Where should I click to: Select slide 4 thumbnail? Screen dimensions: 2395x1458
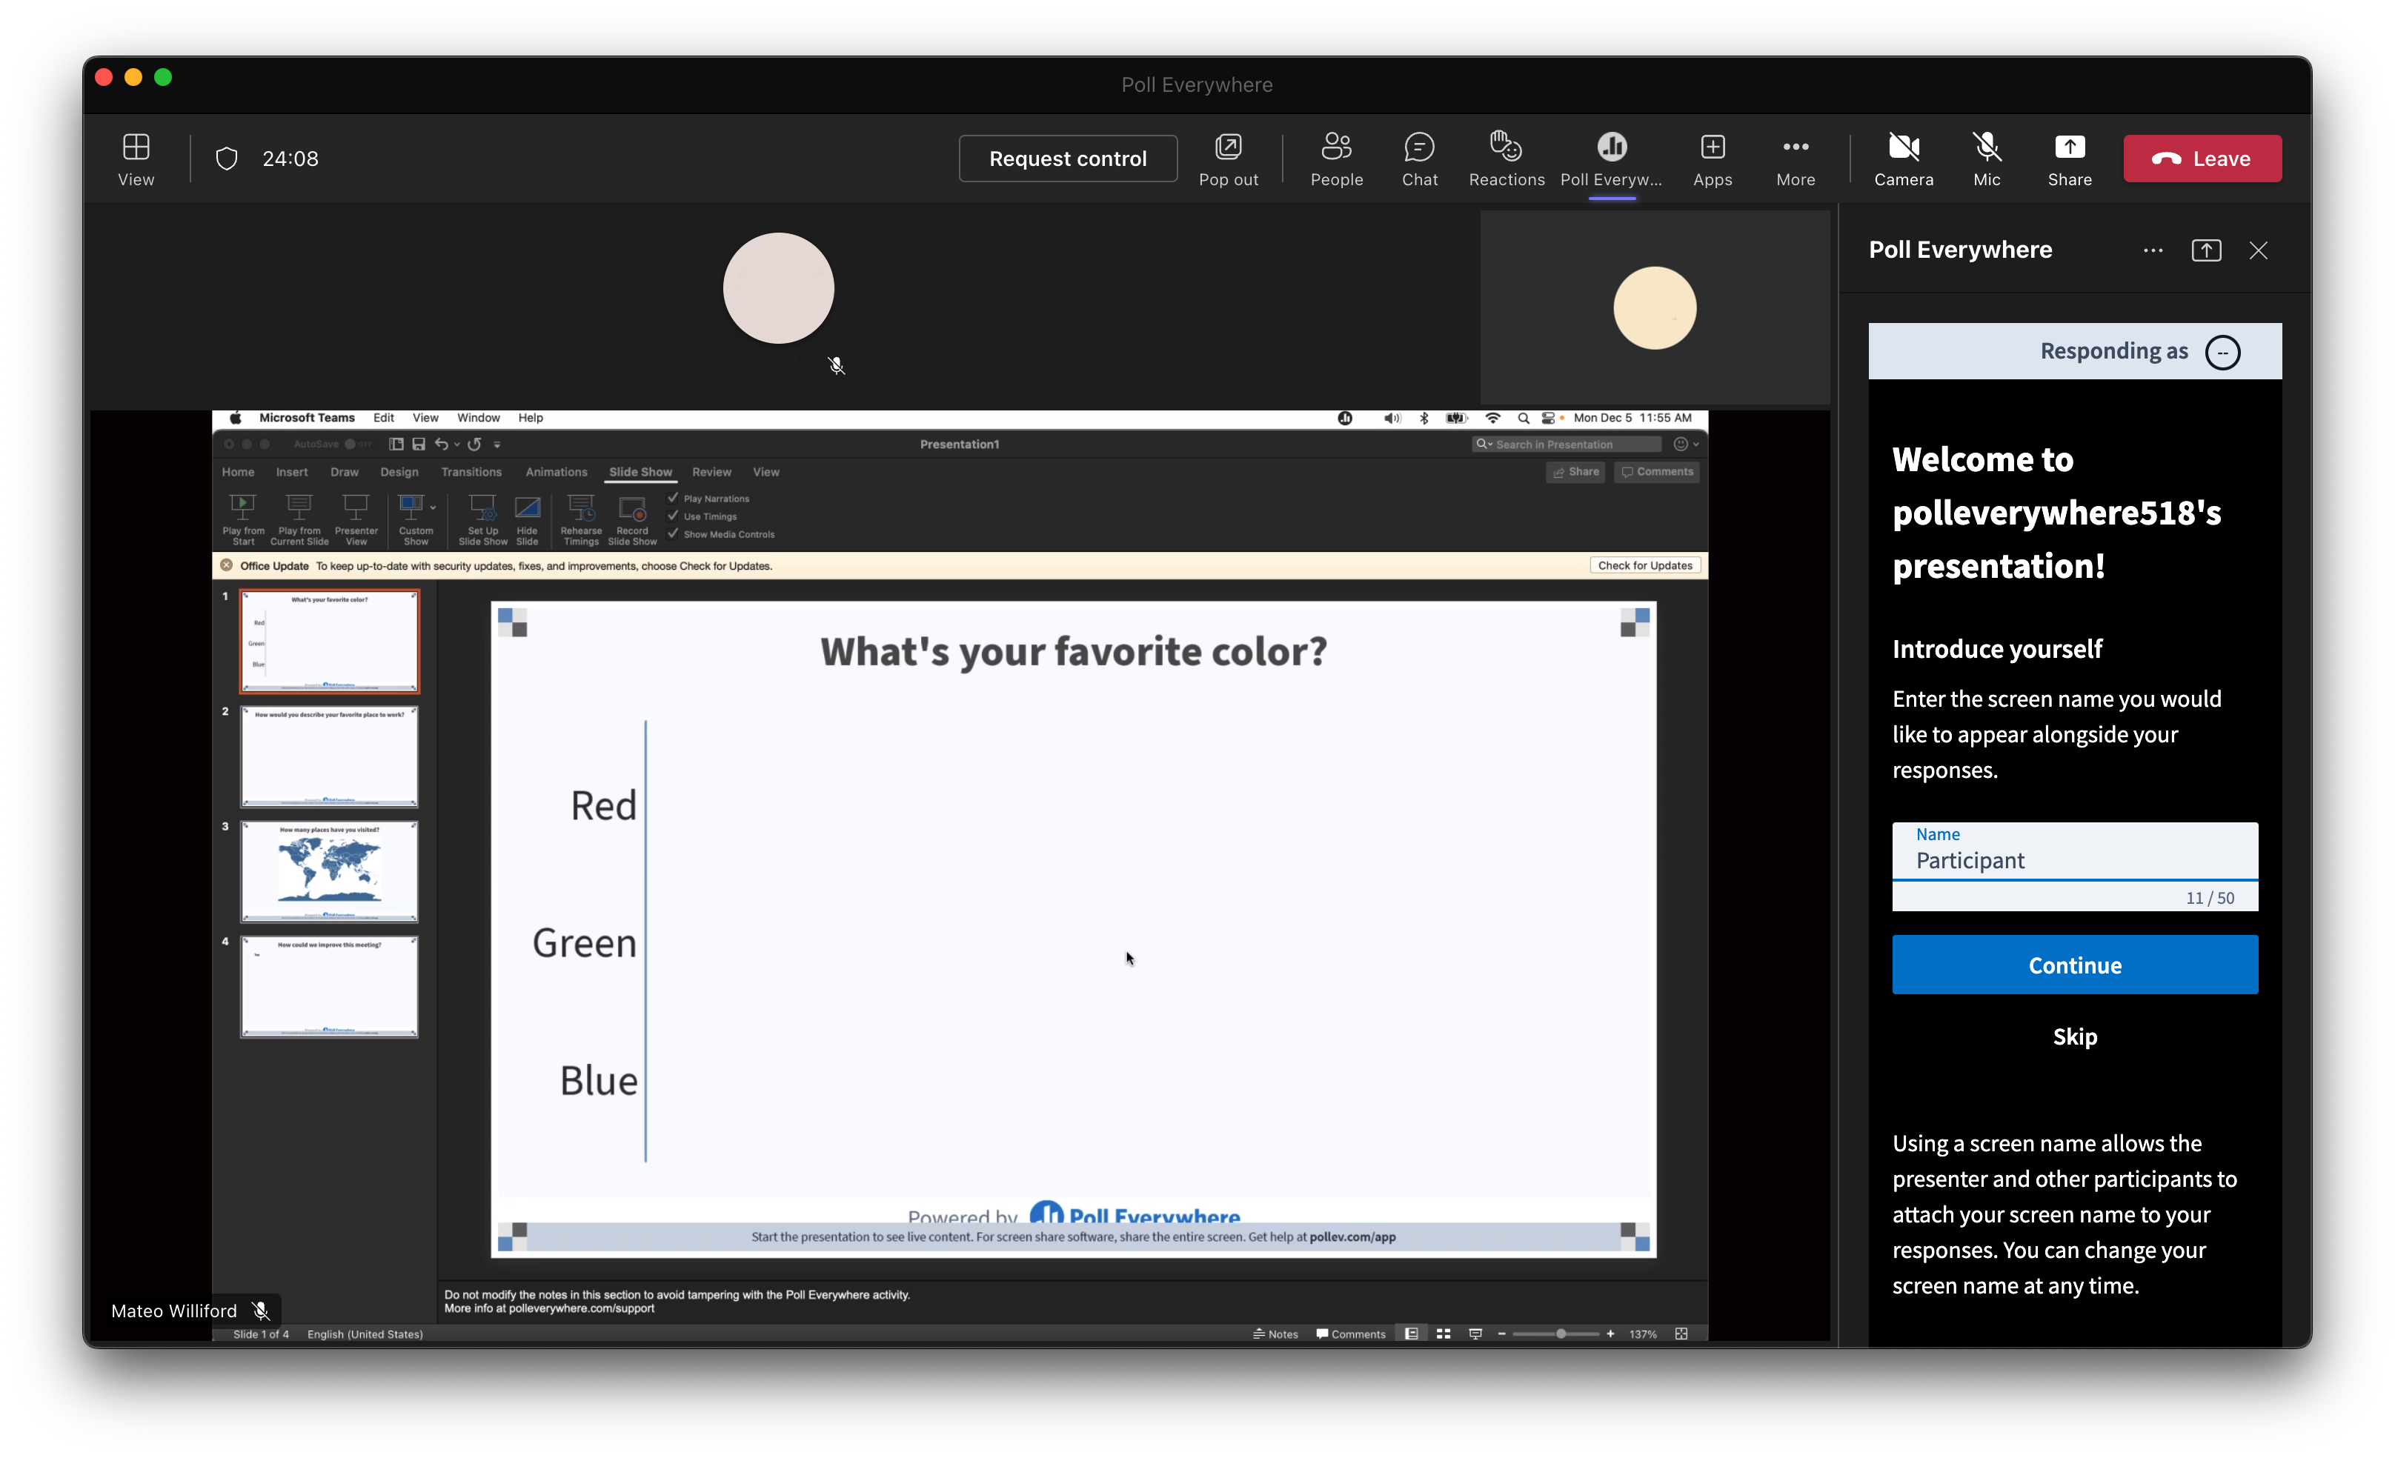coord(330,987)
